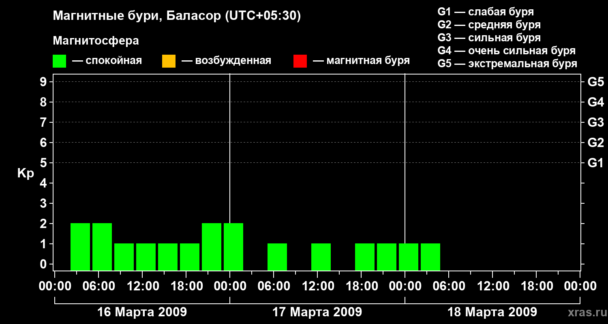Click the '16 Марта 2009' date label

pos(142,312)
